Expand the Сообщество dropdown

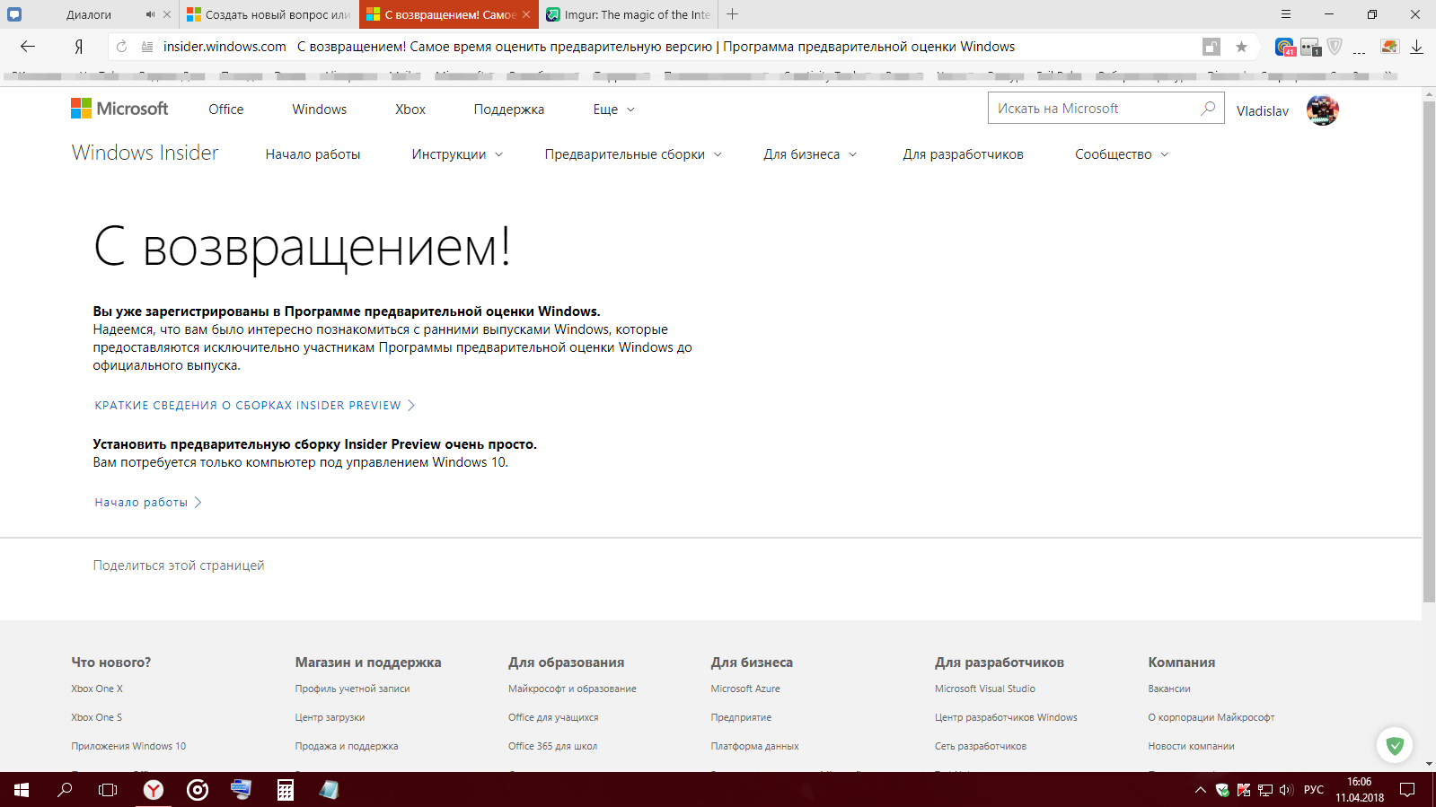tap(1123, 154)
